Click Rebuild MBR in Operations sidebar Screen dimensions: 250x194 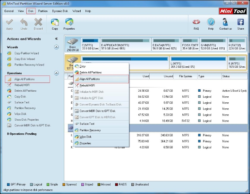tap(22, 85)
